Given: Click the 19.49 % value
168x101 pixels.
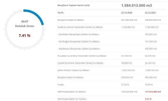Looking at the screenshot, I should pyautogui.click(x=149, y=85).
